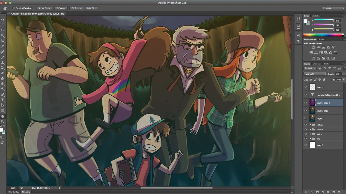This screenshot has height=194, width=346.
Task: Click the R channel slider
Action: pos(324,20)
